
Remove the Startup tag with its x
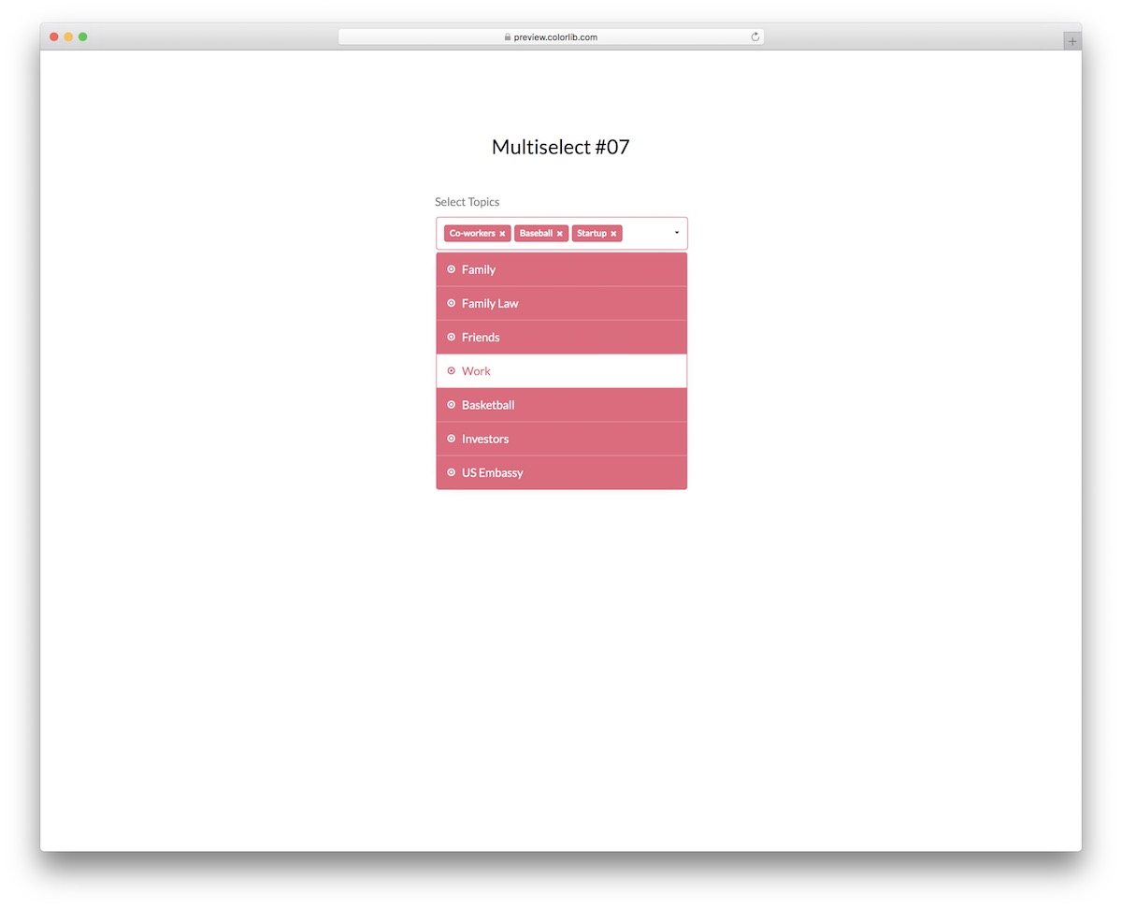point(613,234)
